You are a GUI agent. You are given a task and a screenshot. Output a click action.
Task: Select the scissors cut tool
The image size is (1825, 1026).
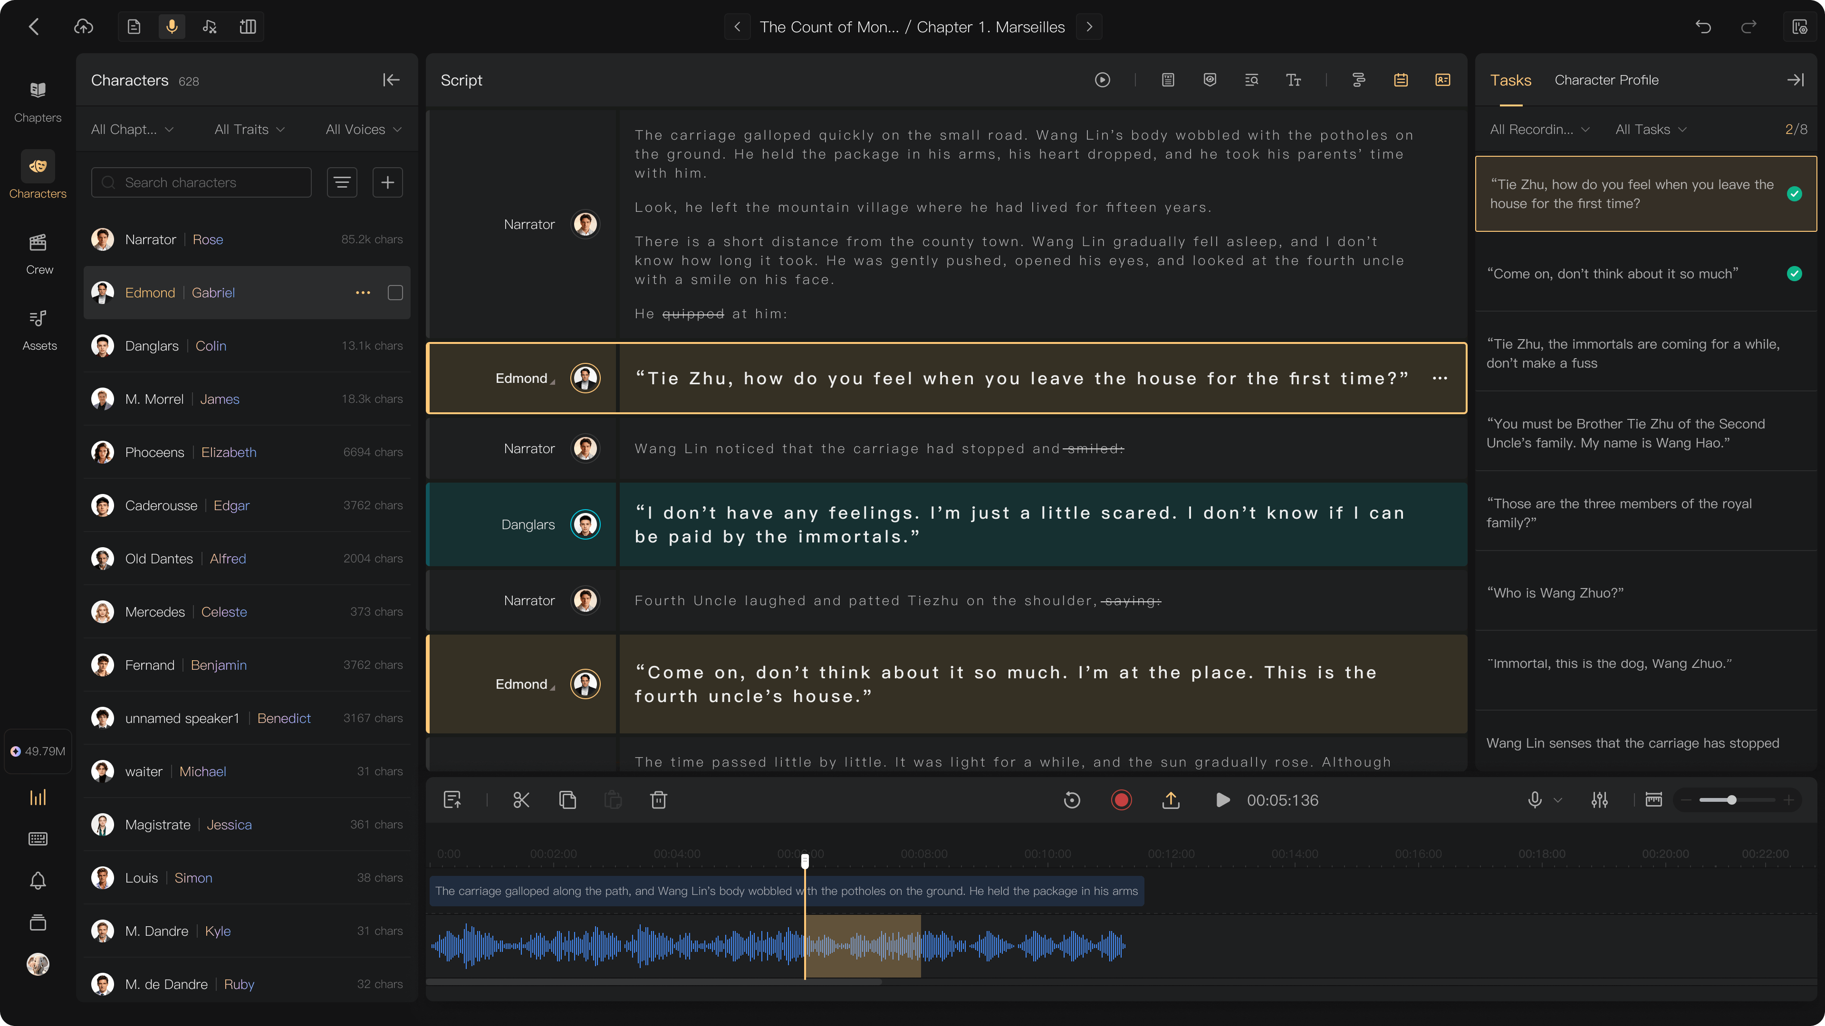tap(521, 800)
